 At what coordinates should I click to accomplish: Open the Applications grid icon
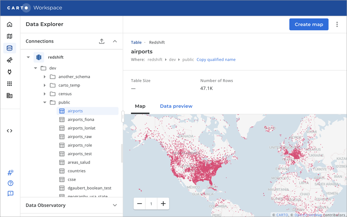[10, 84]
